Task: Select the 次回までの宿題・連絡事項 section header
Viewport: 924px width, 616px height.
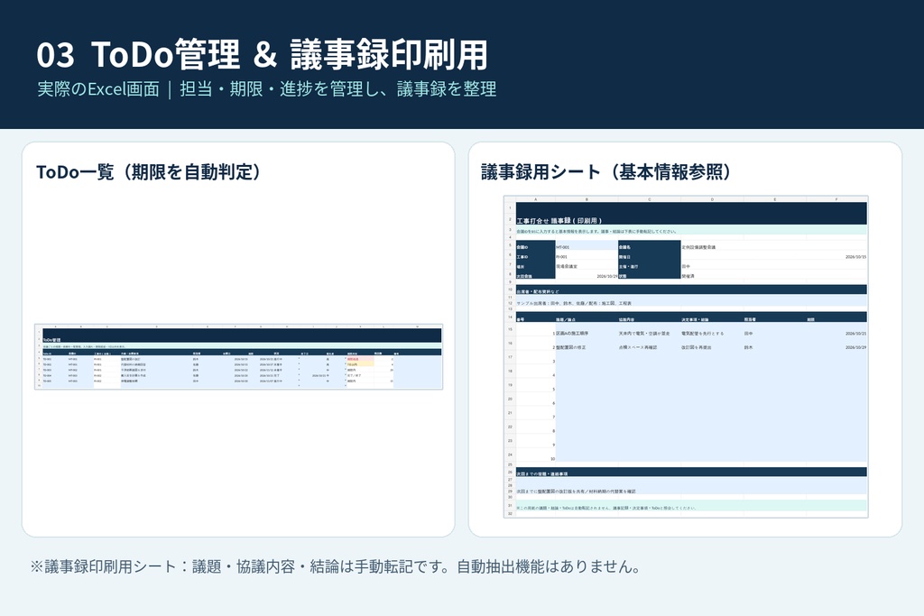Action: point(691,473)
